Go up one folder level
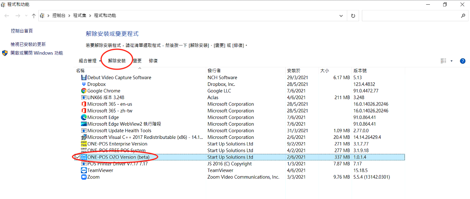Screen dimensions: 470x199 (x=34, y=16)
